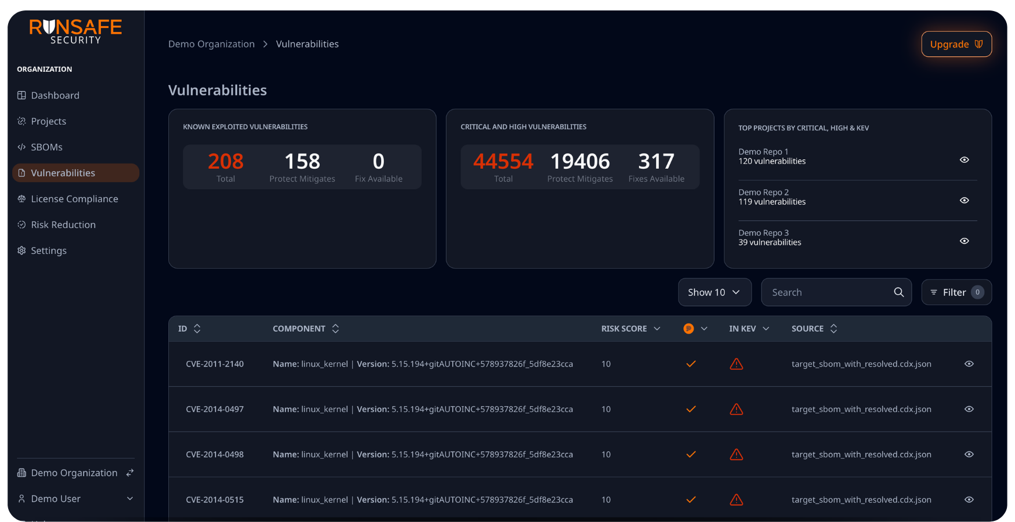Image resolution: width=1015 pixels, height=522 pixels.
Task: Click the License Compliance scales icon
Action: tap(21, 199)
